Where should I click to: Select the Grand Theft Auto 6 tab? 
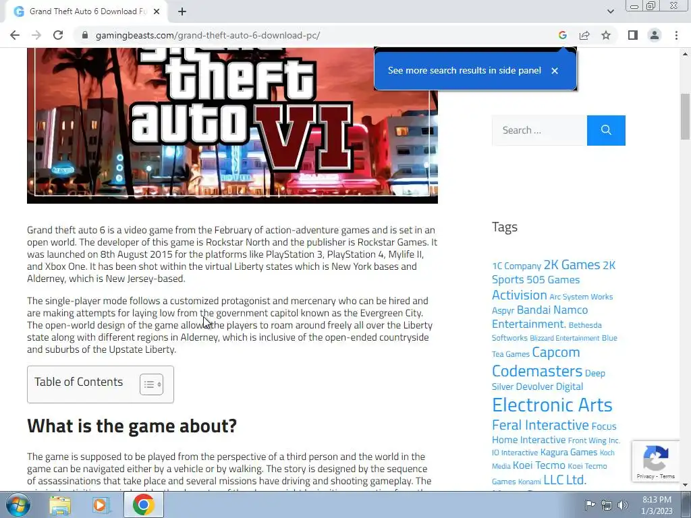pyautogui.click(x=87, y=11)
